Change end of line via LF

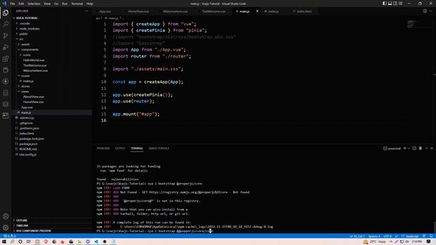point(396,236)
